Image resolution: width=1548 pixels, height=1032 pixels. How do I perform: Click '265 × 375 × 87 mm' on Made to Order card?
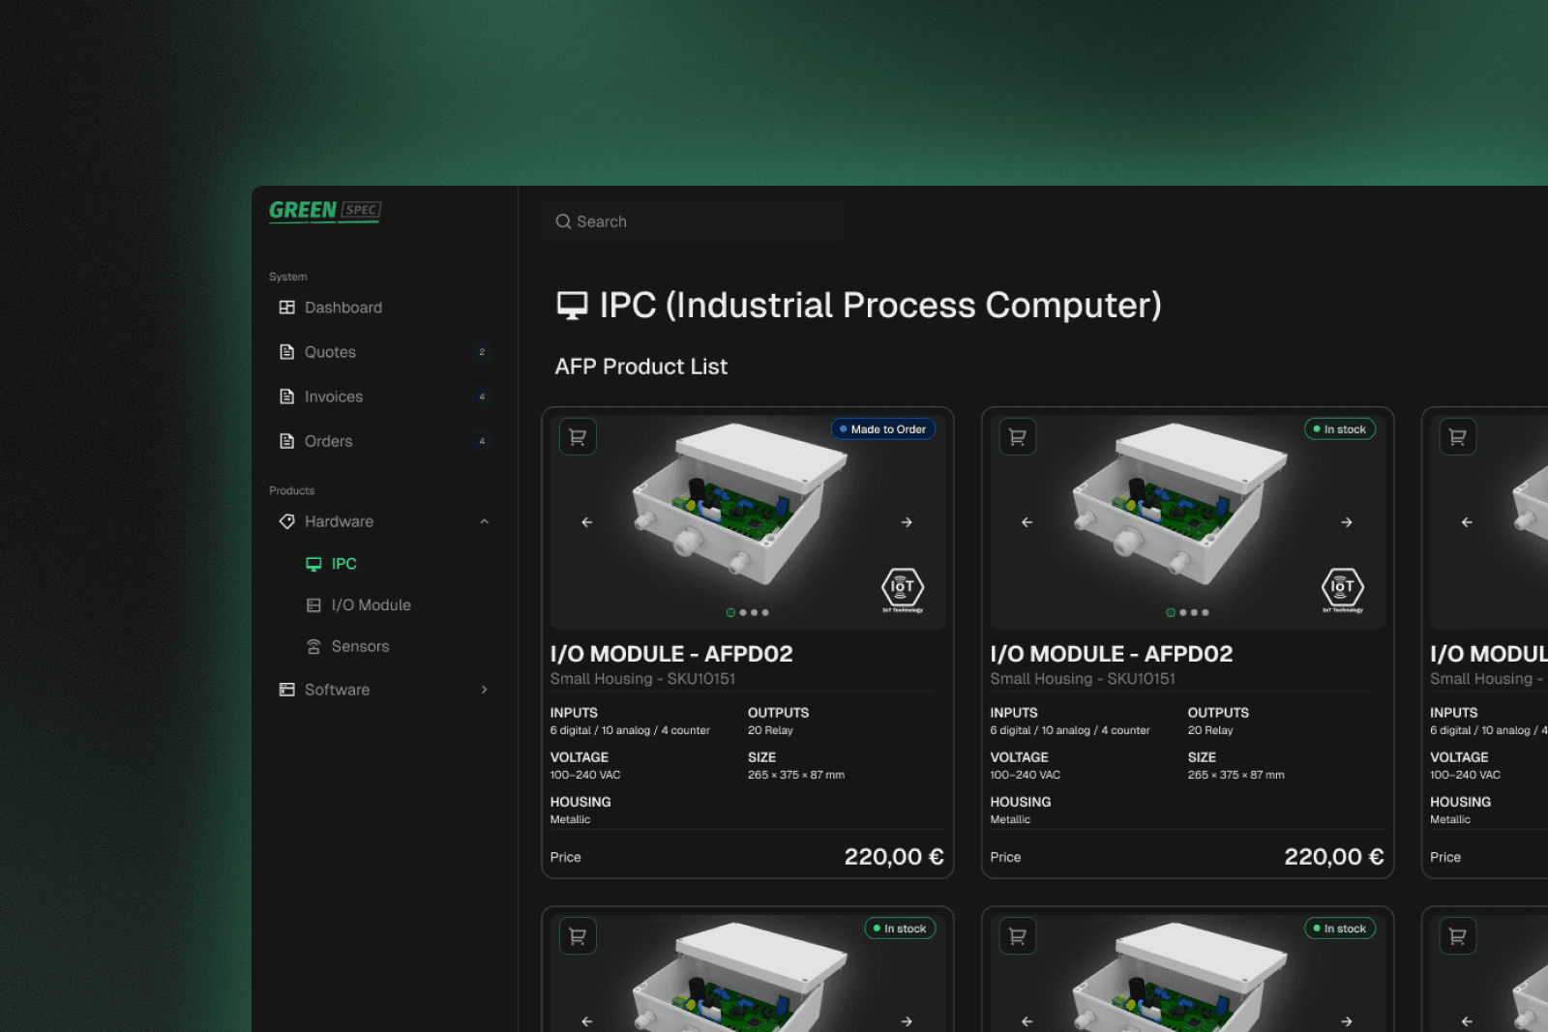point(796,775)
